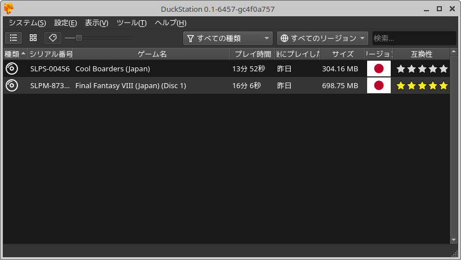Click Japan flag for Cool Boarders
Screen dimensions: 461x260
[379, 69]
